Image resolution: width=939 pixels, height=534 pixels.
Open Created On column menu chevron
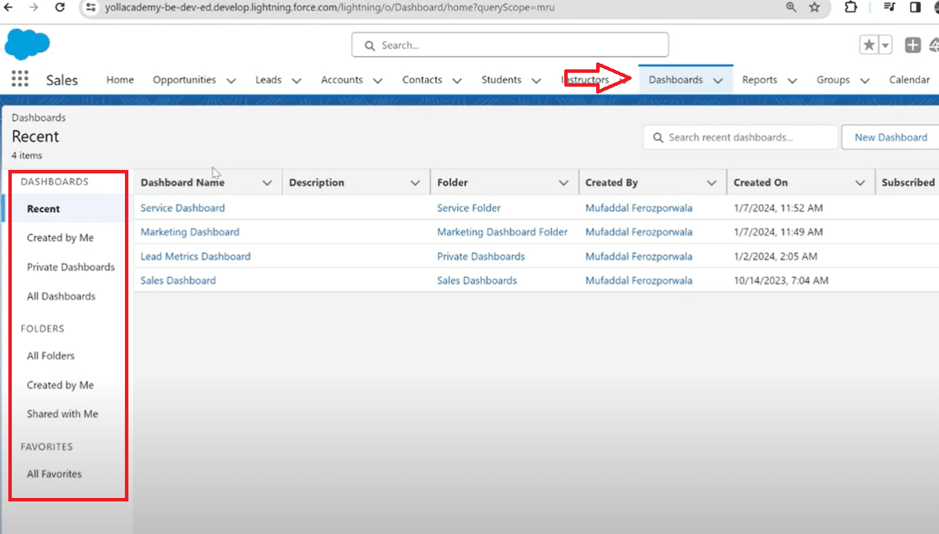[860, 183]
